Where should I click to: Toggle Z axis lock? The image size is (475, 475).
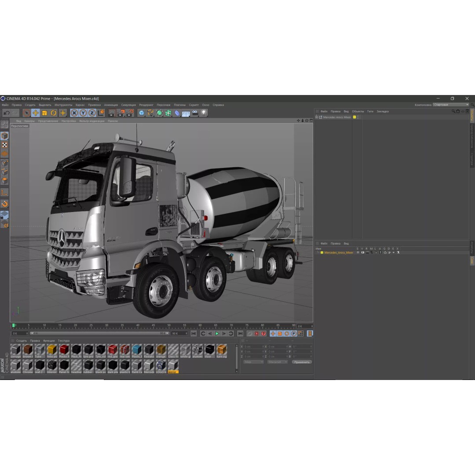[92, 113]
